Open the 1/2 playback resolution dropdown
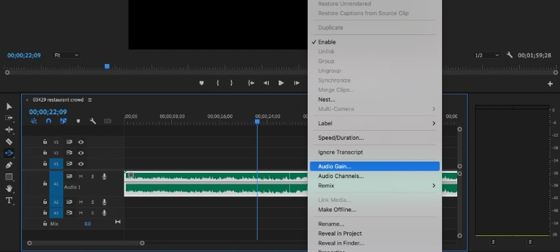This screenshot has height=252, width=560. pyautogui.click(x=486, y=55)
